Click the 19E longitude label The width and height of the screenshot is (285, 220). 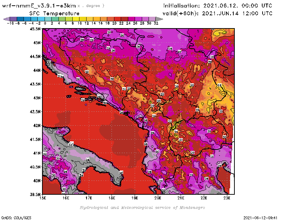click(x=135, y=198)
